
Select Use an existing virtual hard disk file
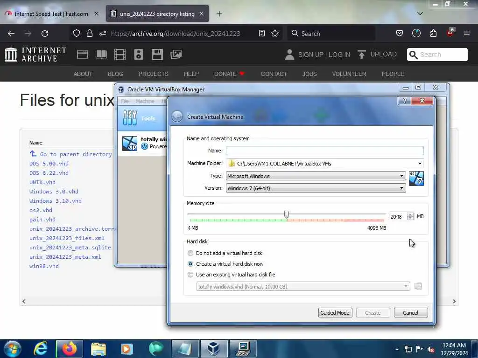[232, 275]
